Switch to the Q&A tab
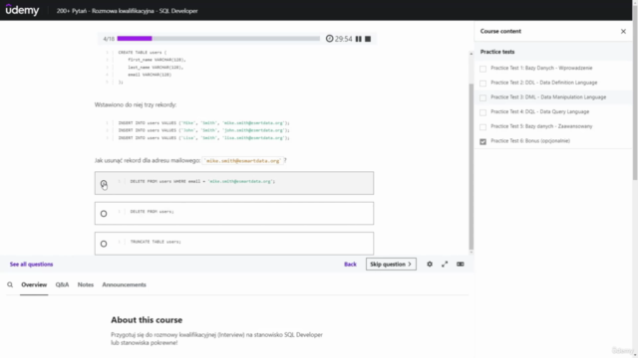This screenshot has width=638, height=358. (x=62, y=285)
